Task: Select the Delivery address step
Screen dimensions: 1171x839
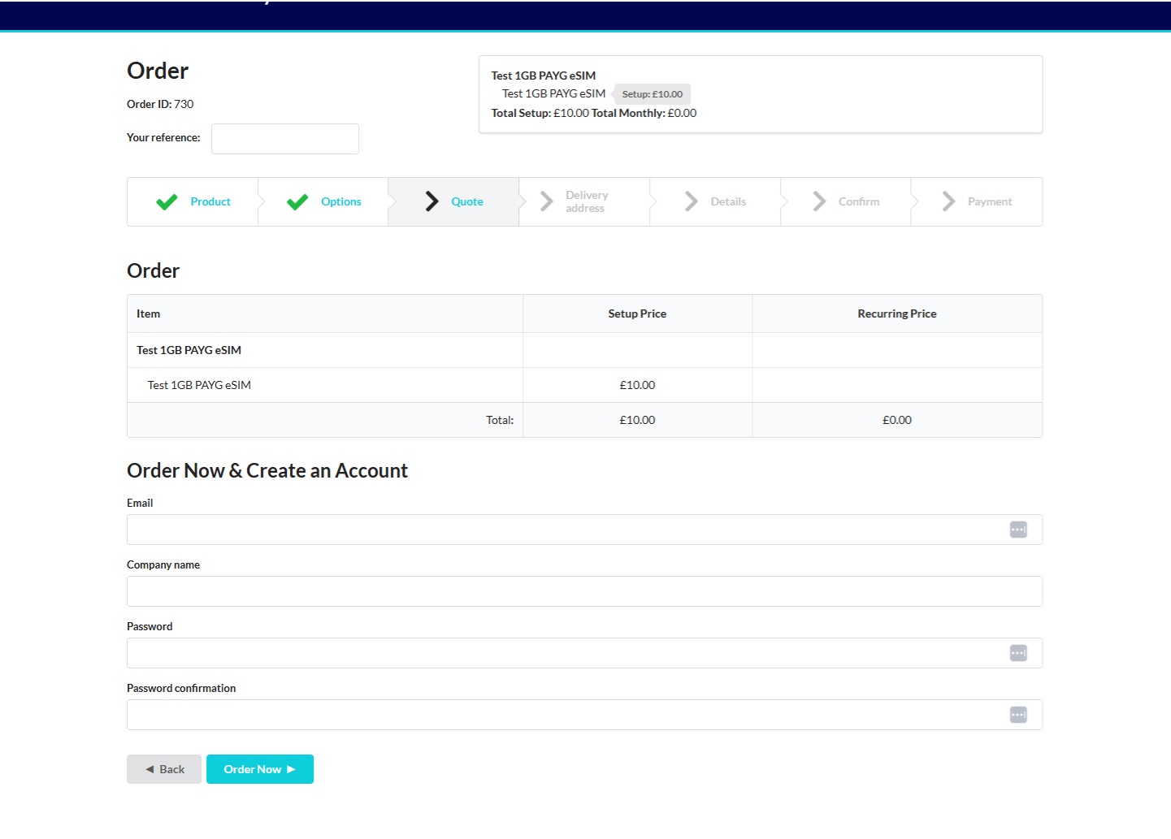Action: (584, 201)
